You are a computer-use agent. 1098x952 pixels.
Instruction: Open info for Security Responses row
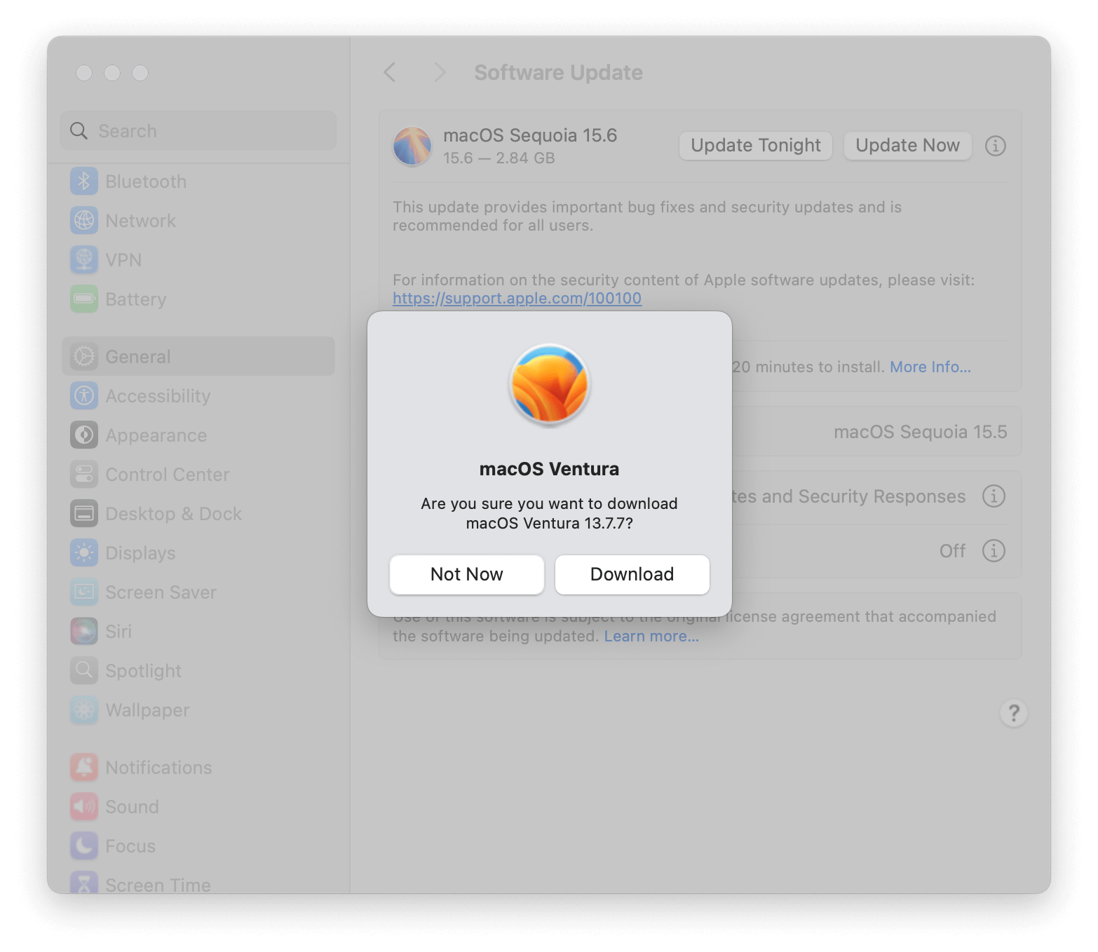pos(994,496)
